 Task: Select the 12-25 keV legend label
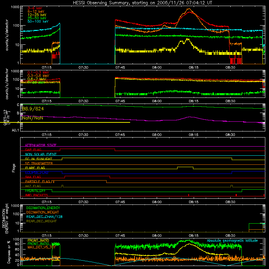tap(37, 15)
